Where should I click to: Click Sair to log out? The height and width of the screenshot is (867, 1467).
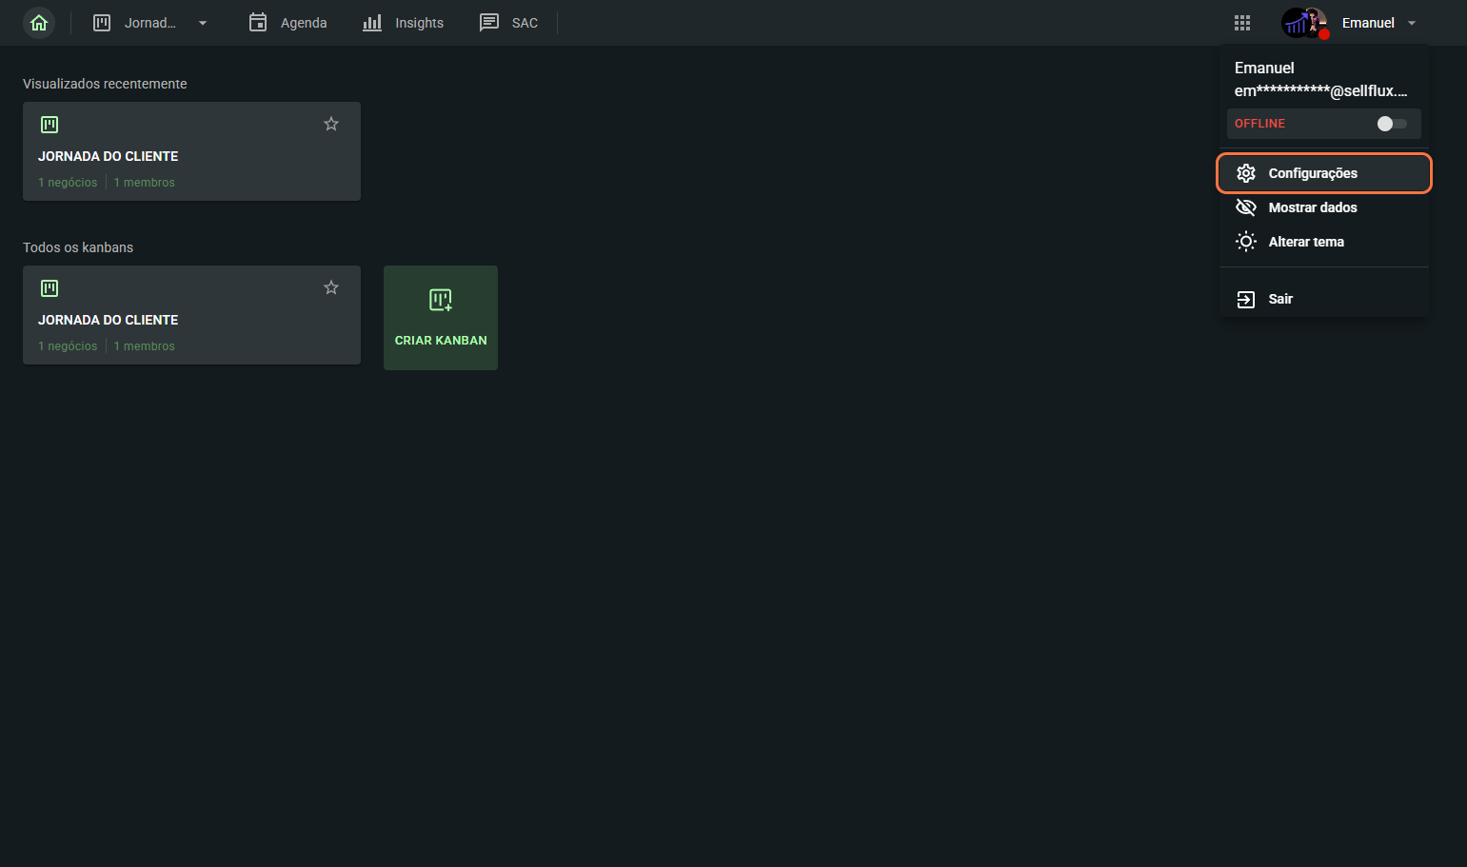[x=1279, y=299]
